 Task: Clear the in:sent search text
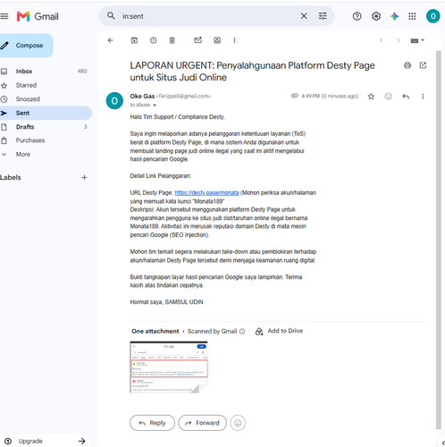[x=304, y=16]
